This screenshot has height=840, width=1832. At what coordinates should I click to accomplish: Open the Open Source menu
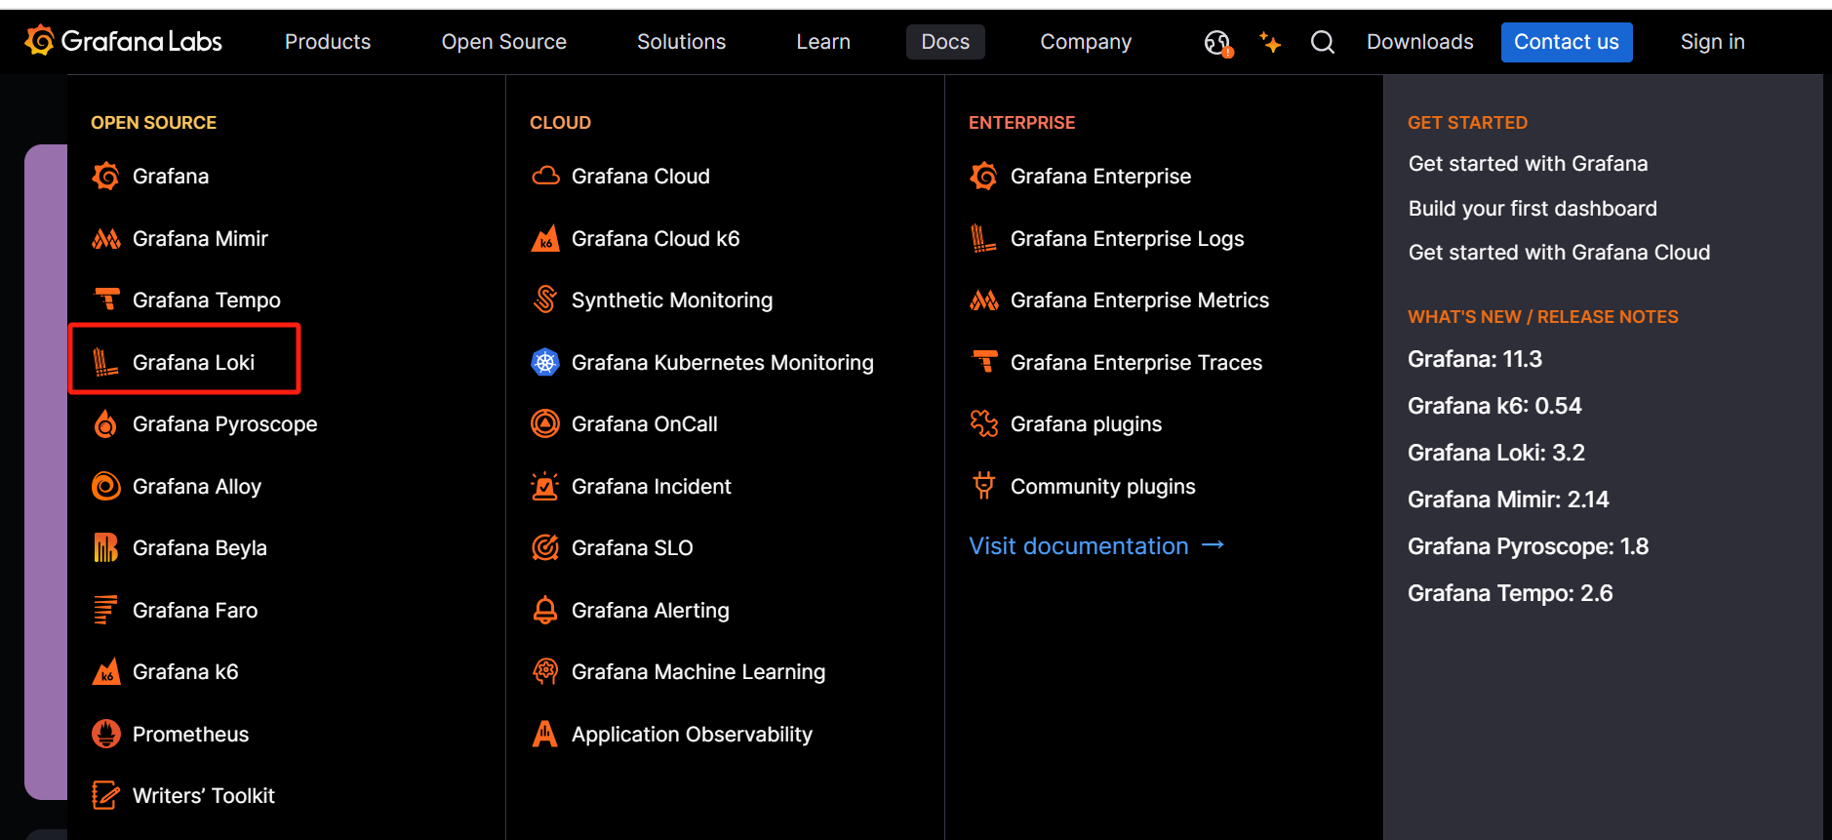(x=503, y=42)
